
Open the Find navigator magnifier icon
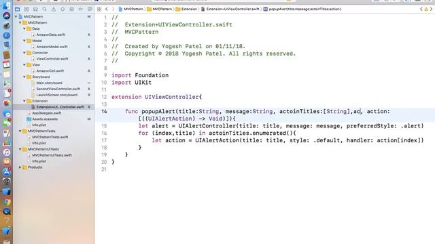pos(44,9)
